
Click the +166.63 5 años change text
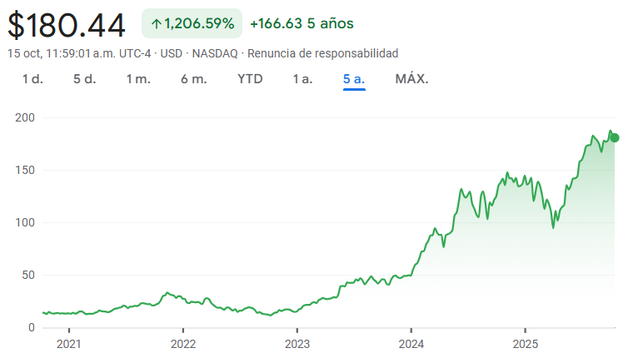click(302, 23)
